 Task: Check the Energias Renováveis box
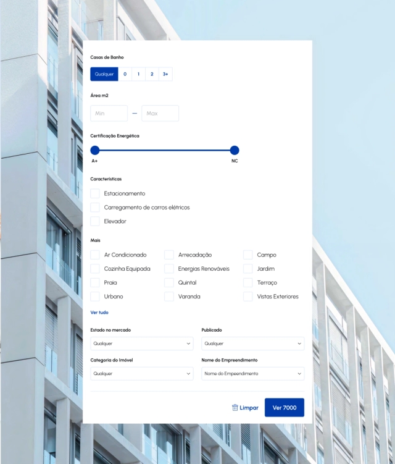click(169, 269)
